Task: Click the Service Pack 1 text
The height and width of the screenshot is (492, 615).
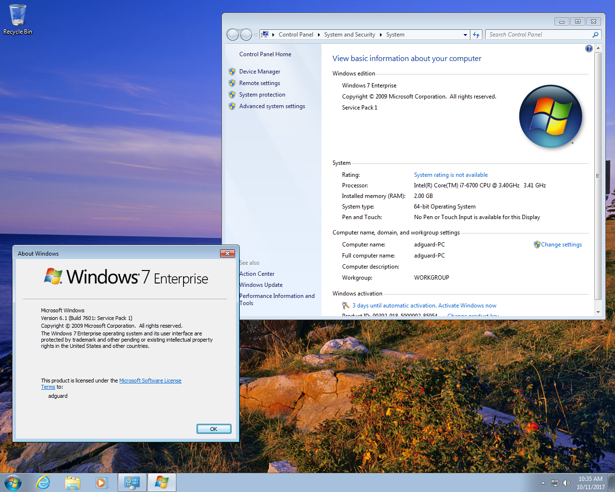Action: pyautogui.click(x=359, y=108)
